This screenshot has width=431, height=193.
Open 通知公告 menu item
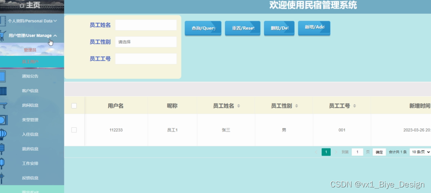pos(30,76)
